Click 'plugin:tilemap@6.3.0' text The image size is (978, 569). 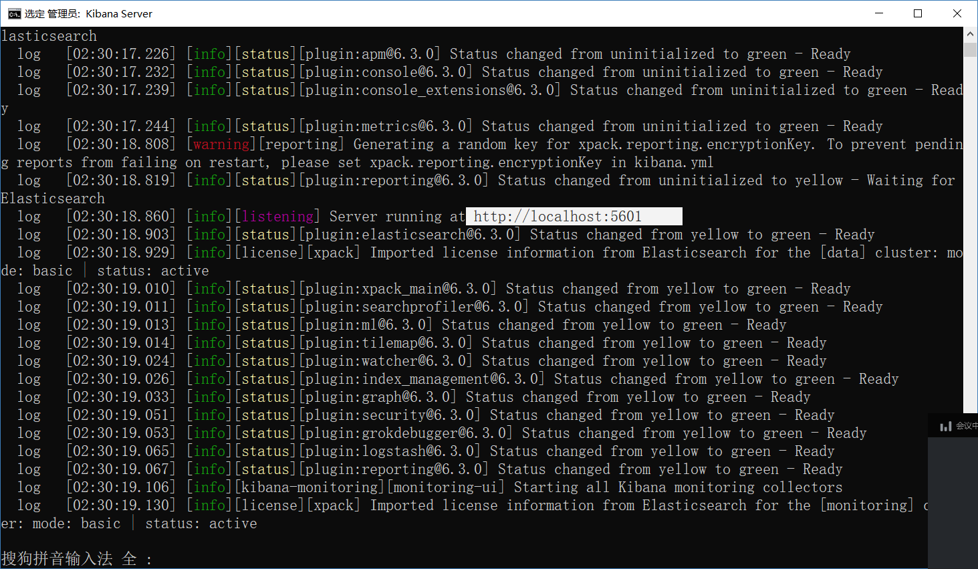[386, 343]
